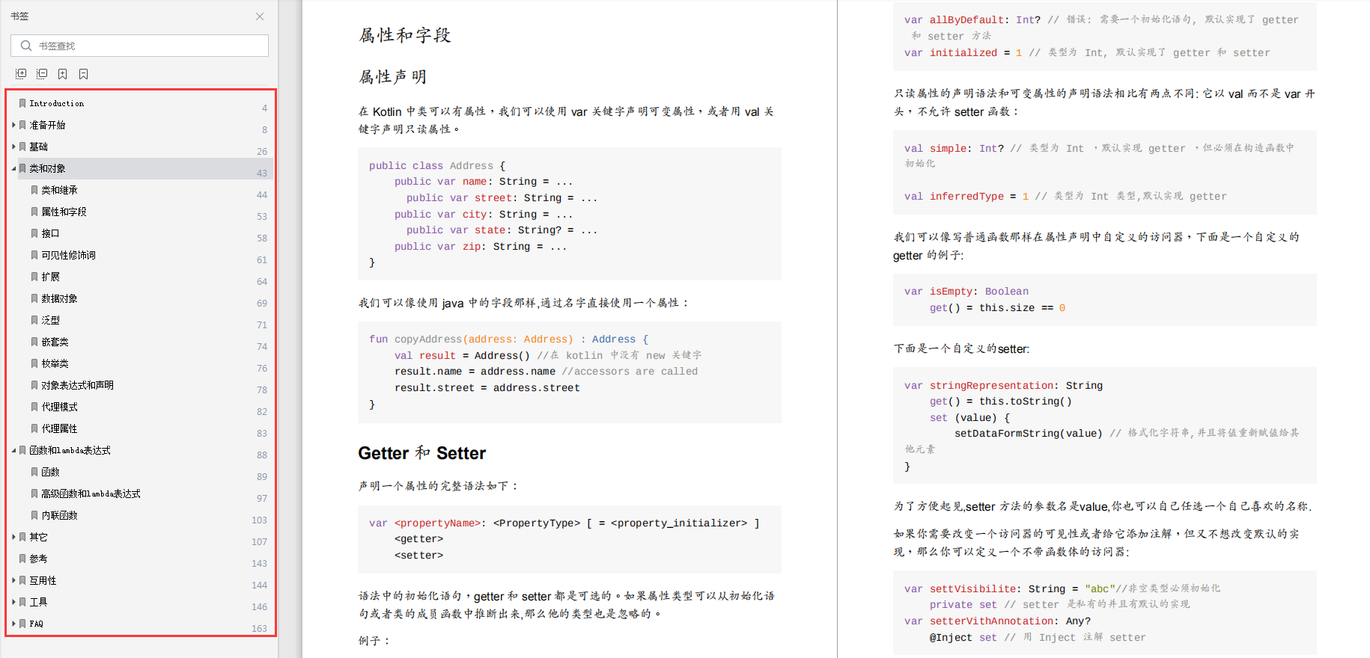Expand the 准备开始 bookmark
The height and width of the screenshot is (658, 1370).
[x=13, y=125]
